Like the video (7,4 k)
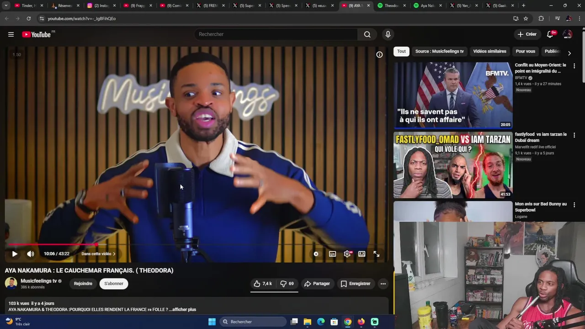 pos(263,284)
